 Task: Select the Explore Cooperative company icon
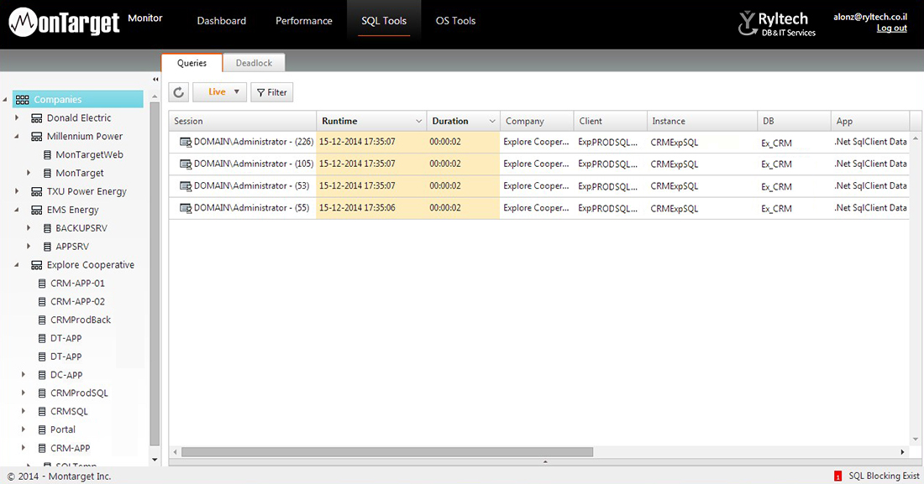(36, 265)
